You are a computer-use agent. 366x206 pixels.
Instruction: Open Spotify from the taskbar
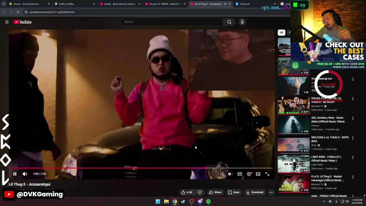point(208,201)
